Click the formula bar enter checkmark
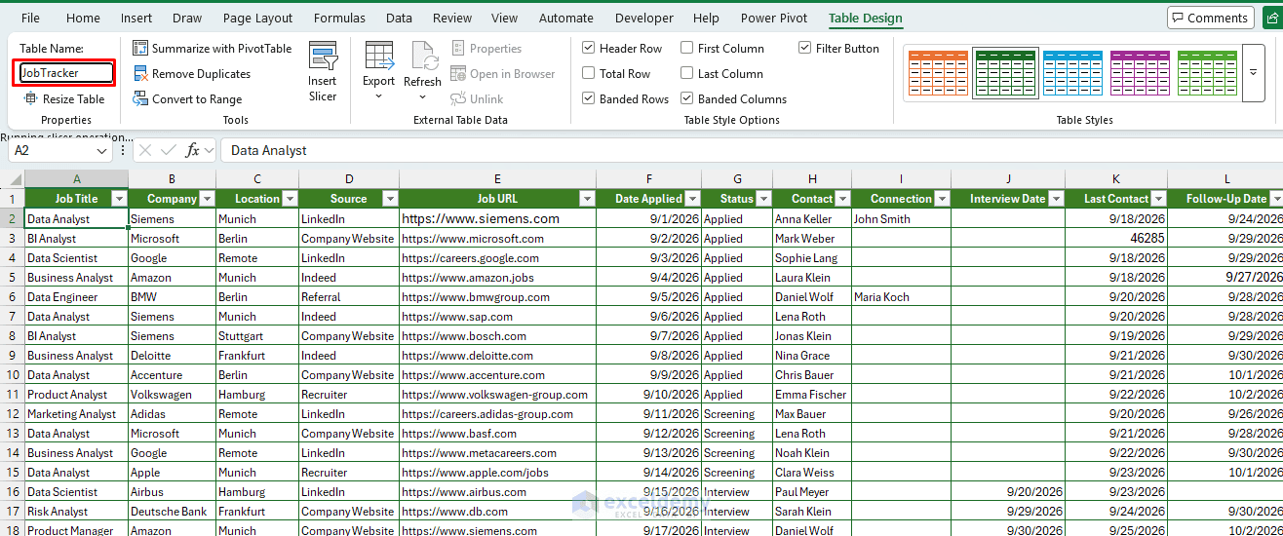Image resolution: width=1283 pixels, height=536 pixels. [x=168, y=150]
